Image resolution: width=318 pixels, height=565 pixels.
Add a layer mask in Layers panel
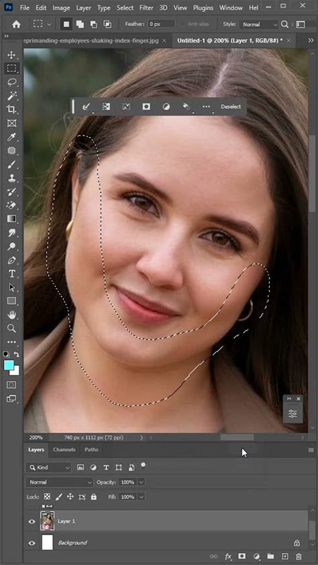(242, 557)
